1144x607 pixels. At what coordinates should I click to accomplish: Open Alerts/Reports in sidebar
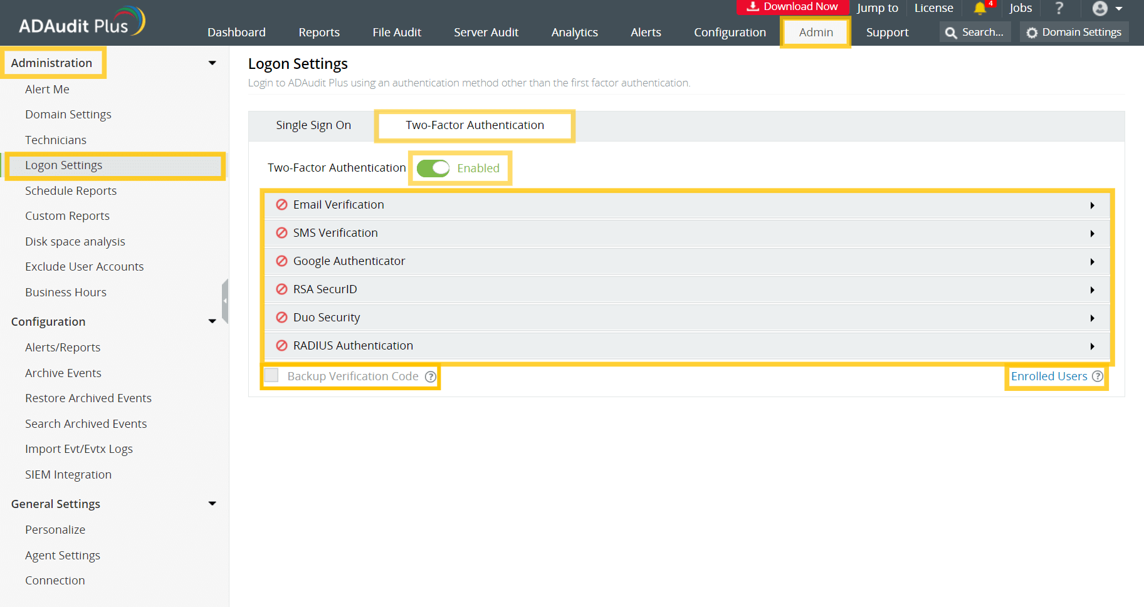(x=63, y=348)
